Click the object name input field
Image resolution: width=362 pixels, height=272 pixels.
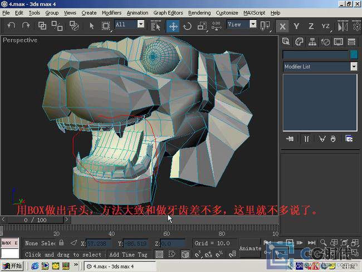[316, 55]
